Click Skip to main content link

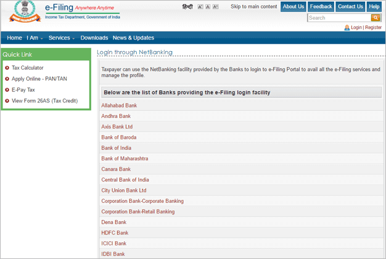click(254, 7)
